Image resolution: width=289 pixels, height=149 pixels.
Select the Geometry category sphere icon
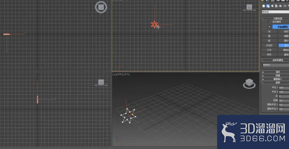pyautogui.click(x=263, y=6)
